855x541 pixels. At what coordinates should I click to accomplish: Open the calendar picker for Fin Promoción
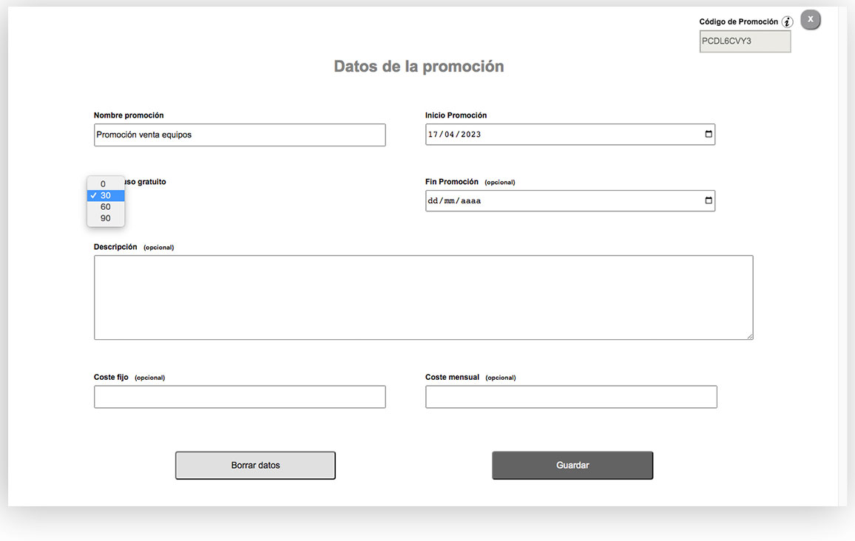pyautogui.click(x=709, y=201)
